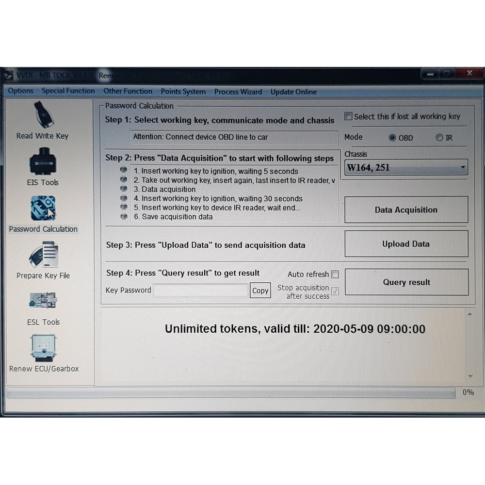This screenshot has height=485, width=485.
Task: Select the OBD mode radio button
Action: pos(392,138)
